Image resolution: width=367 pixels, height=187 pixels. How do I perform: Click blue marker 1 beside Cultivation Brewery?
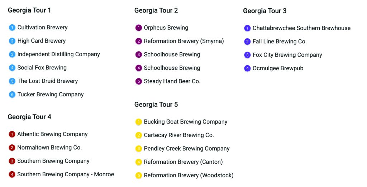12,28
